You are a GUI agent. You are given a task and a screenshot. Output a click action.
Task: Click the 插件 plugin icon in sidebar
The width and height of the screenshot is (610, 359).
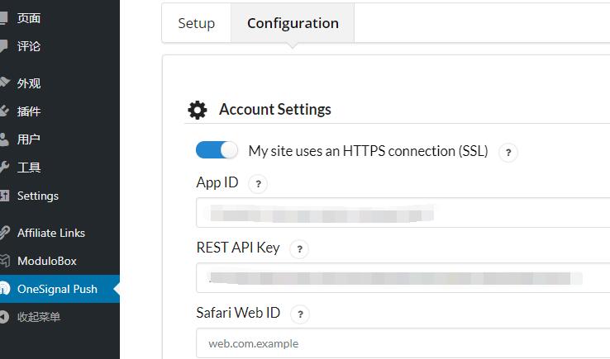4,111
